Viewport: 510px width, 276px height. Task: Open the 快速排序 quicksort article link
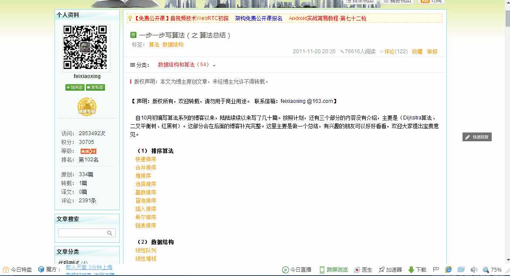point(146,159)
